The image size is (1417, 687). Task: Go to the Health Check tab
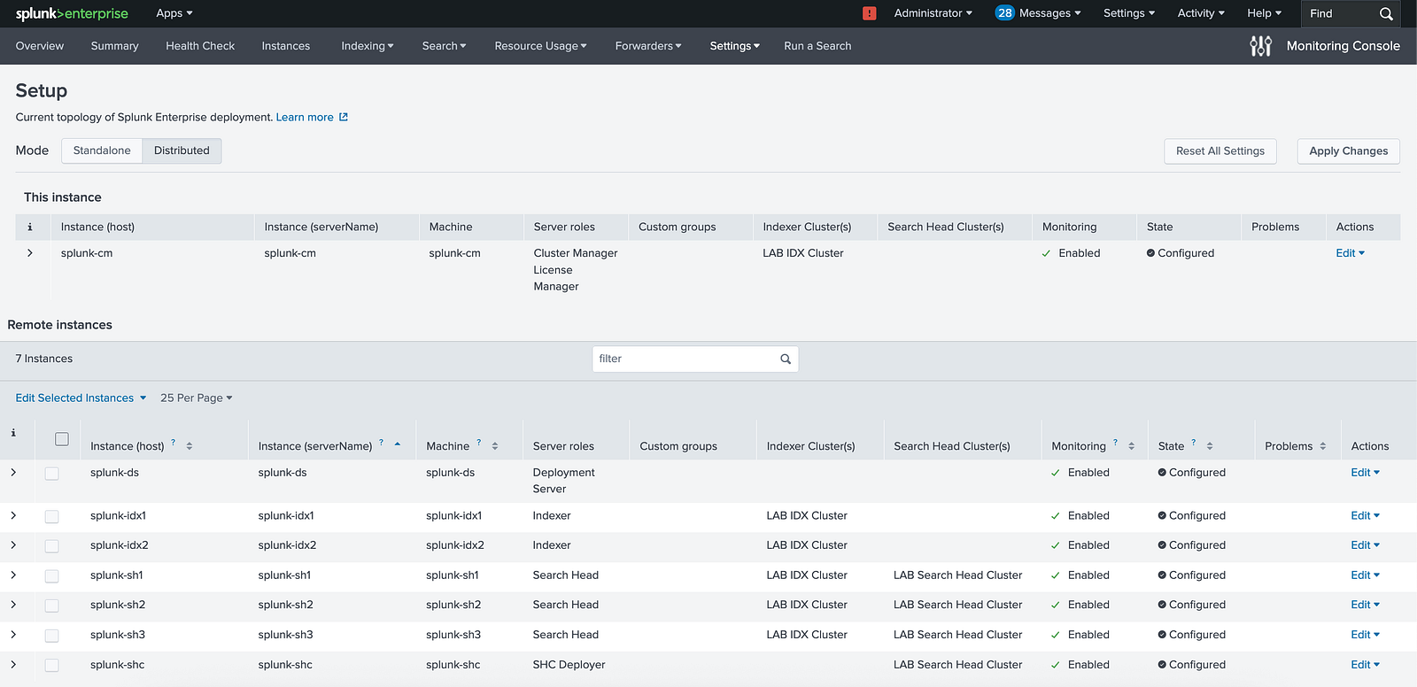[x=200, y=46]
